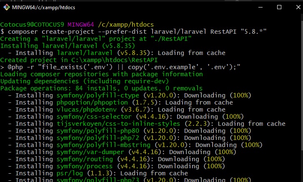Click the purple MINGW64 text in prompt
Screen dimensions: 303x182
[81, 25]
